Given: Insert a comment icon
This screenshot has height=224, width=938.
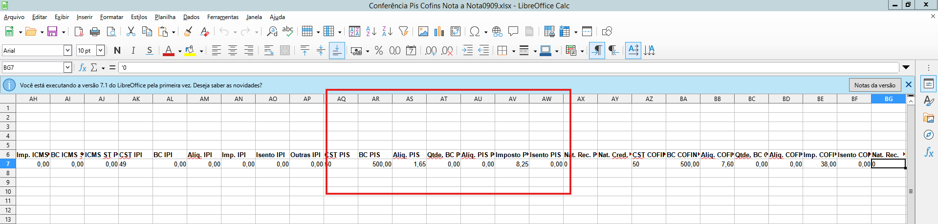Looking at the screenshot, I should (513, 32).
